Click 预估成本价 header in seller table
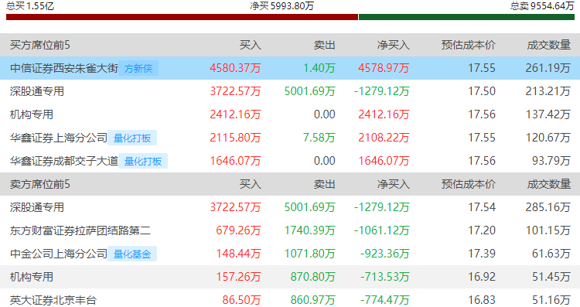 [469, 184]
